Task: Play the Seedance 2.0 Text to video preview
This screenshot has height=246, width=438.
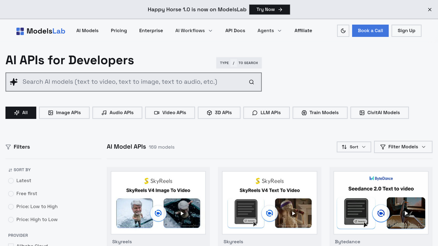Action: pyautogui.click(x=406, y=213)
